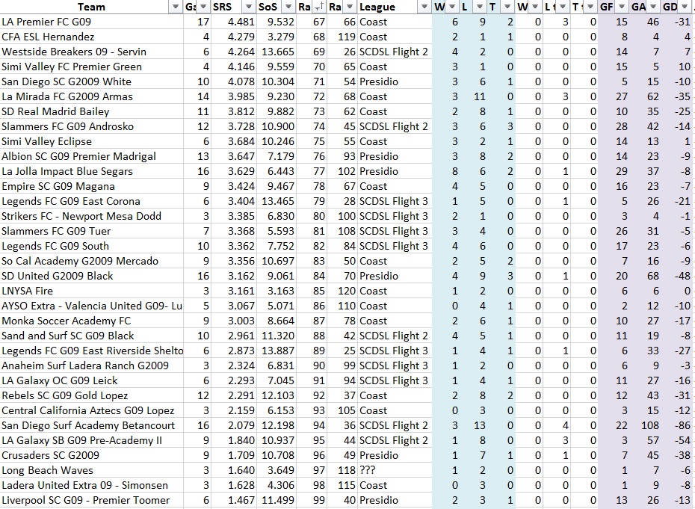Open the GD column filter dropdown
695x509 pixels.
685,7
